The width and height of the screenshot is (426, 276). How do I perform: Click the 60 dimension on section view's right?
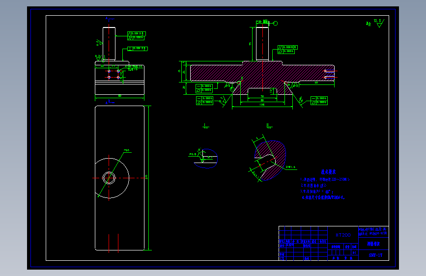(316, 83)
